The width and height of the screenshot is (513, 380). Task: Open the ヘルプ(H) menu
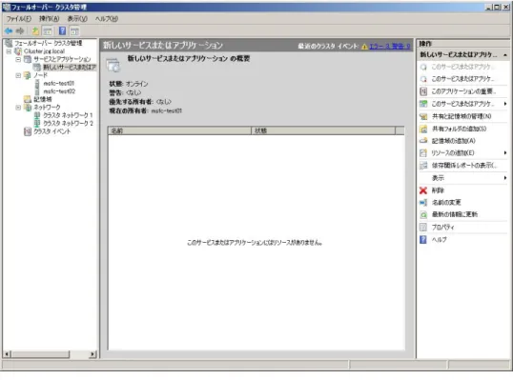107,19
